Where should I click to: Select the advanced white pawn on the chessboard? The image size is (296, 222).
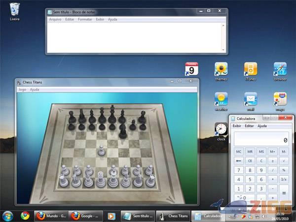102,149
